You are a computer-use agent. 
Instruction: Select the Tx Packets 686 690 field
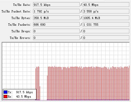(56, 25)
